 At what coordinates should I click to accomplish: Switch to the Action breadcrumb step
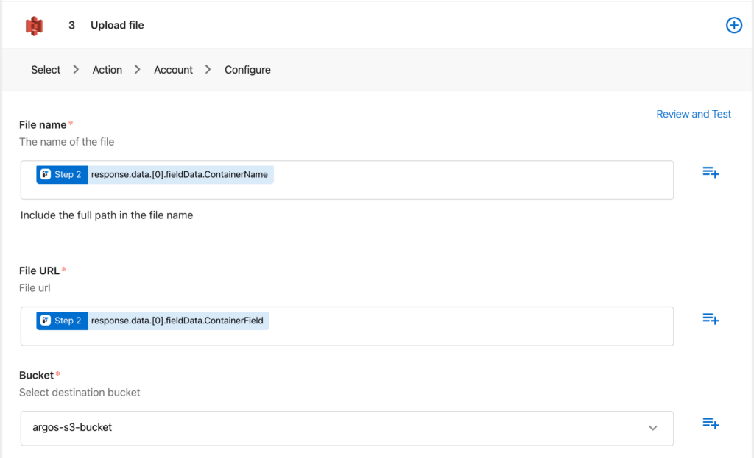coord(107,70)
